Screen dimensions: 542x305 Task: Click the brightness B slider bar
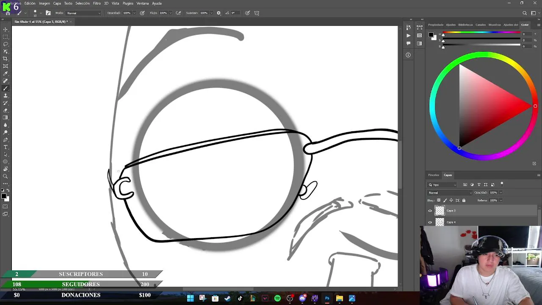point(481,44)
